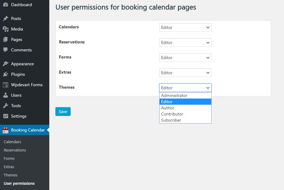Click the Comments speech bubble icon
This screenshot has height=190, width=284.
pyautogui.click(x=6, y=50)
